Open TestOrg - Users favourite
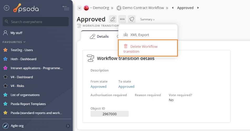This screenshot has width=250, height=131. tap(22, 50)
